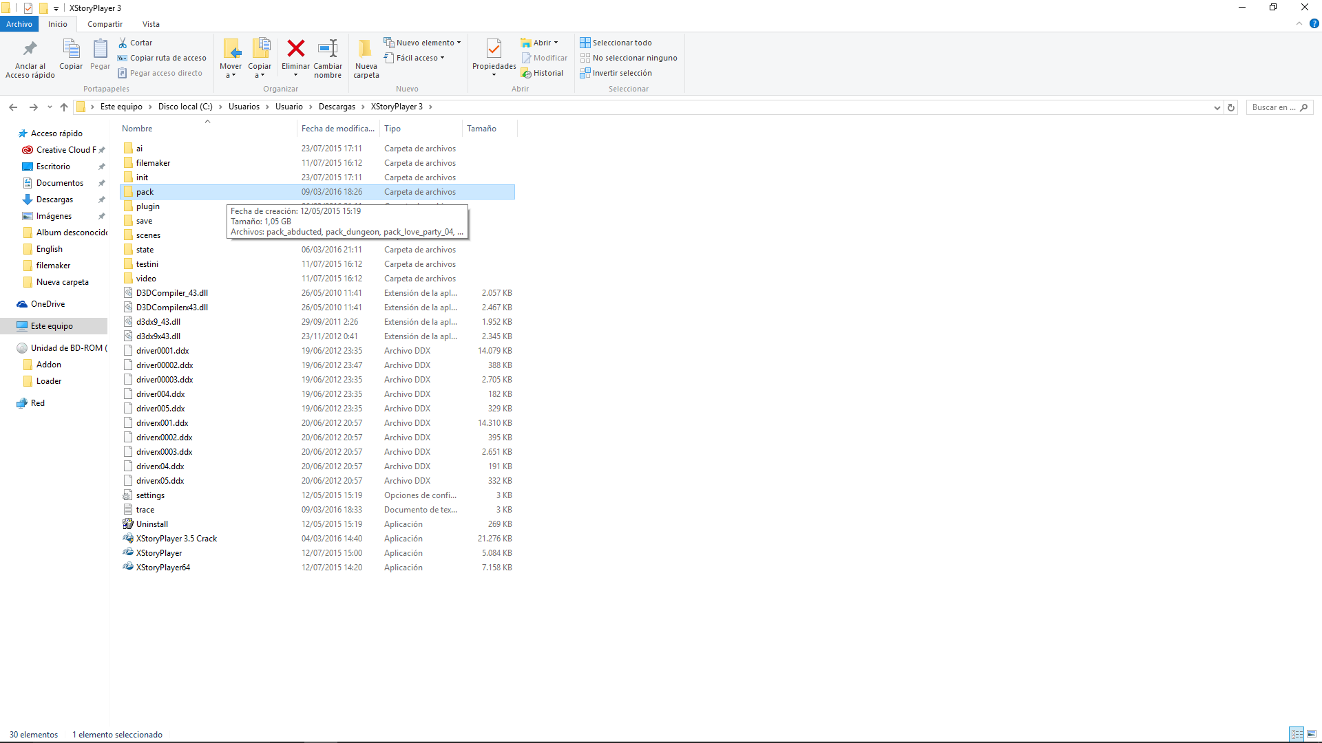Click the Cortar scissors option

[x=135, y=43]
